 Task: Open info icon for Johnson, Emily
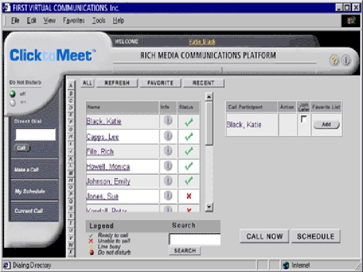coord(168,181)
